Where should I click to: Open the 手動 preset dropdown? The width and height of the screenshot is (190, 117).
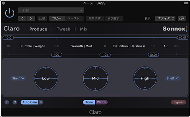tap(51, 10)
